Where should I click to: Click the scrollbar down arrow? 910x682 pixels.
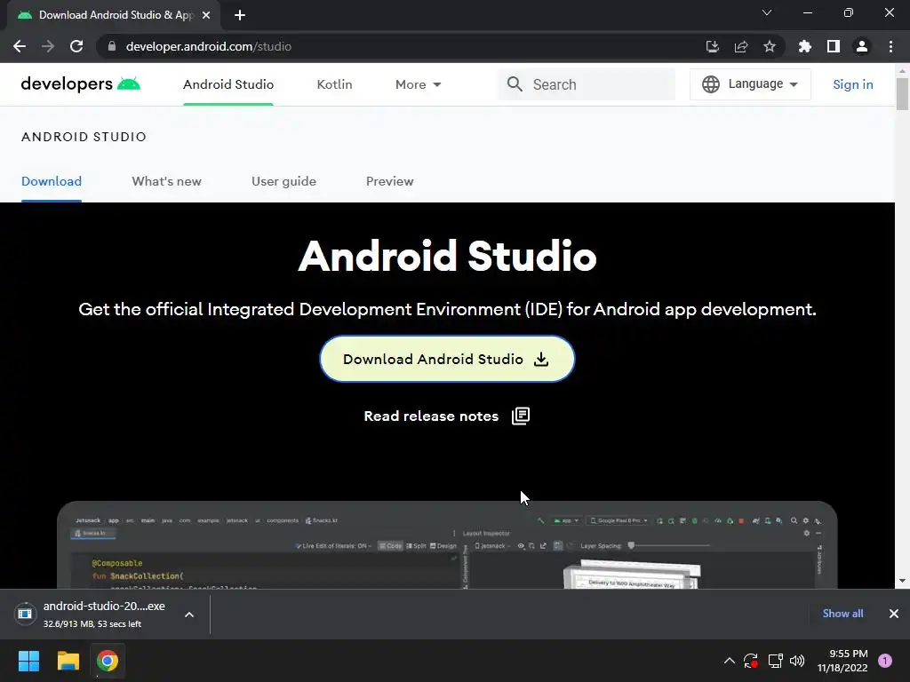tap(902, 581)
